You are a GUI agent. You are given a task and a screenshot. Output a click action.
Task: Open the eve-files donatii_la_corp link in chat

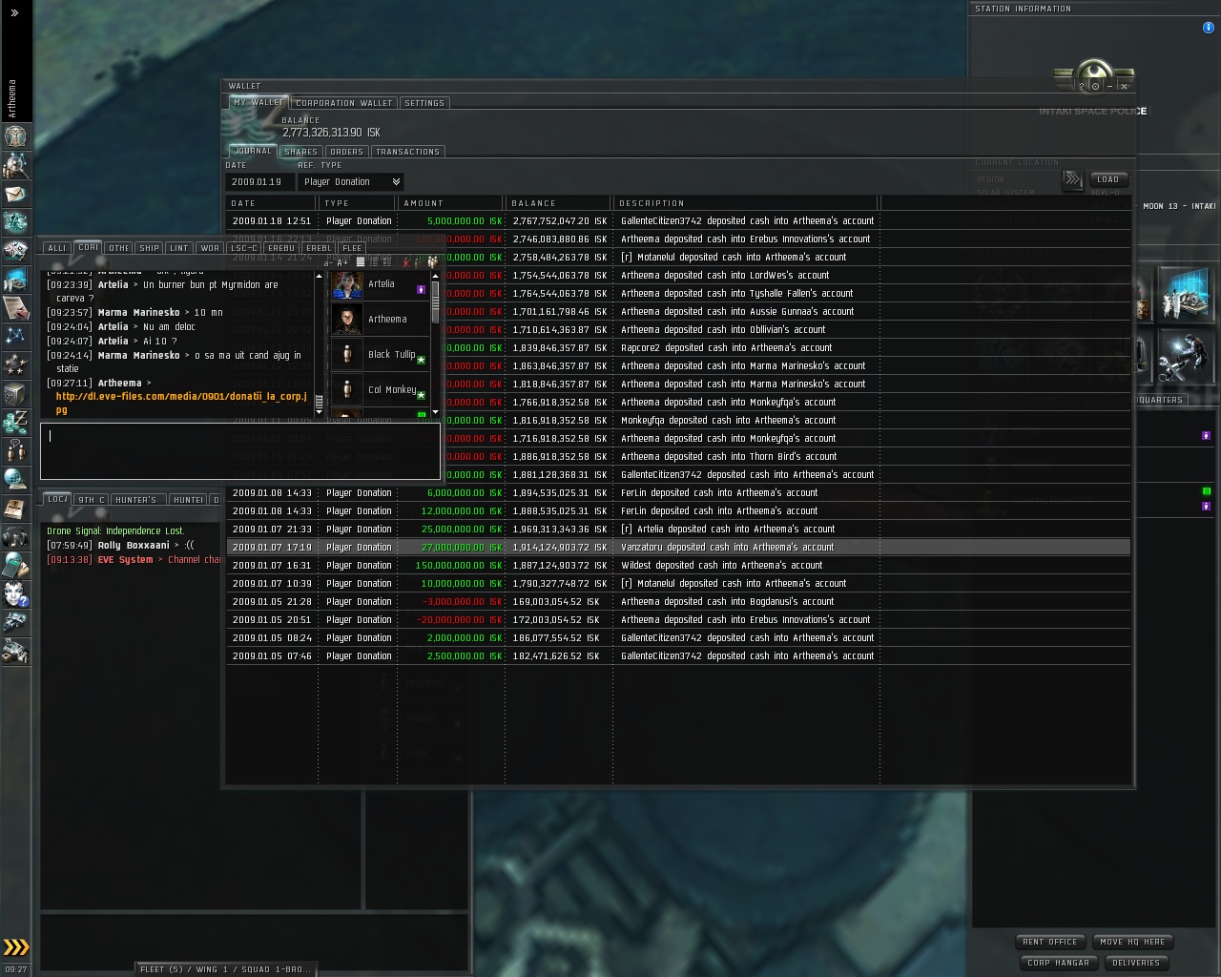(181, 403)
